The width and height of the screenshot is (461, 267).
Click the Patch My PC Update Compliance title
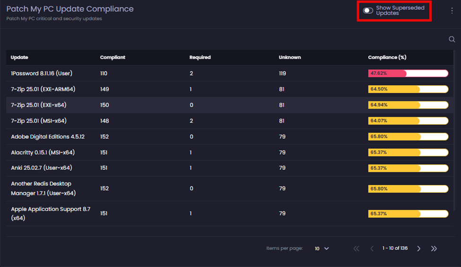[70, 9]
